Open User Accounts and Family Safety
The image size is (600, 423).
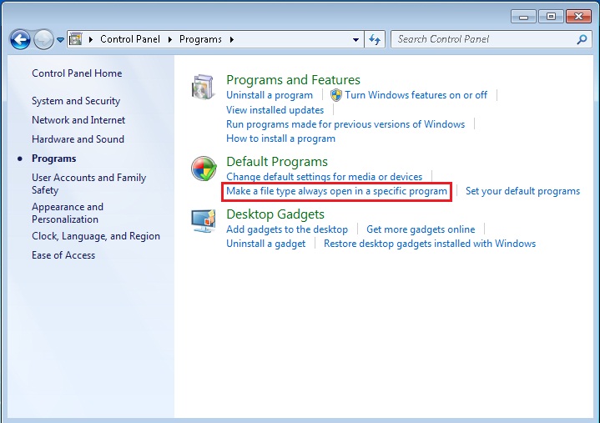(x=88, y=184)
